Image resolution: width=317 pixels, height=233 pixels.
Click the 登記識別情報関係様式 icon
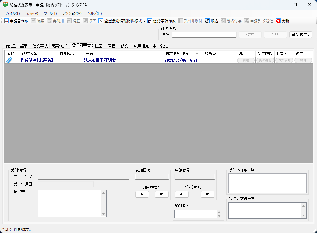point(101,21)
